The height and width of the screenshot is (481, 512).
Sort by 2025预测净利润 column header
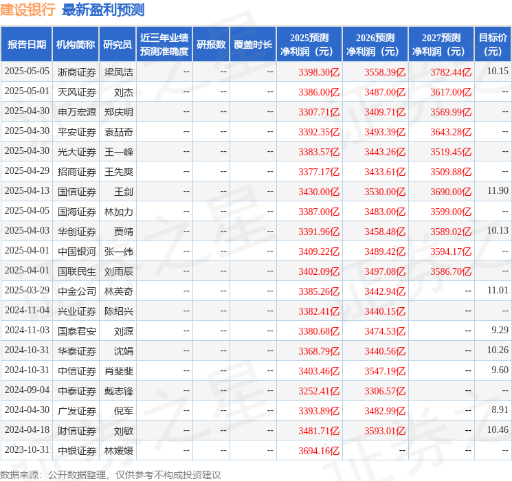(x=309, y=44)
